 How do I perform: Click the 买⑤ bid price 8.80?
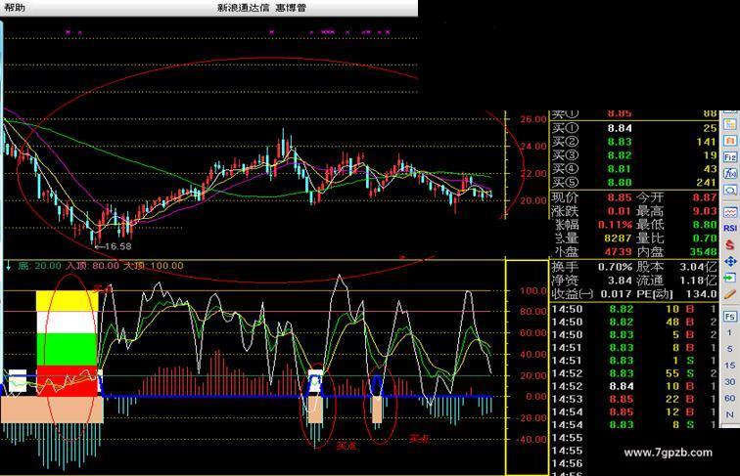tap(620, 183)
